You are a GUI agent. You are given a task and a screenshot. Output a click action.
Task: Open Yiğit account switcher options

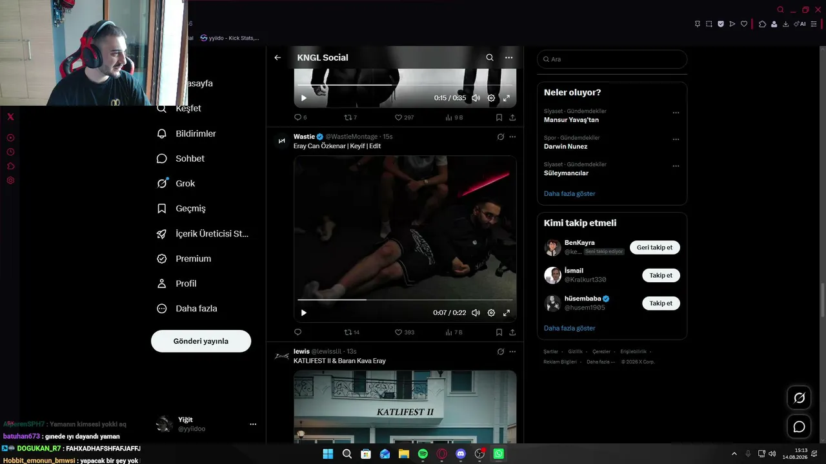click(x=253, y=424)
